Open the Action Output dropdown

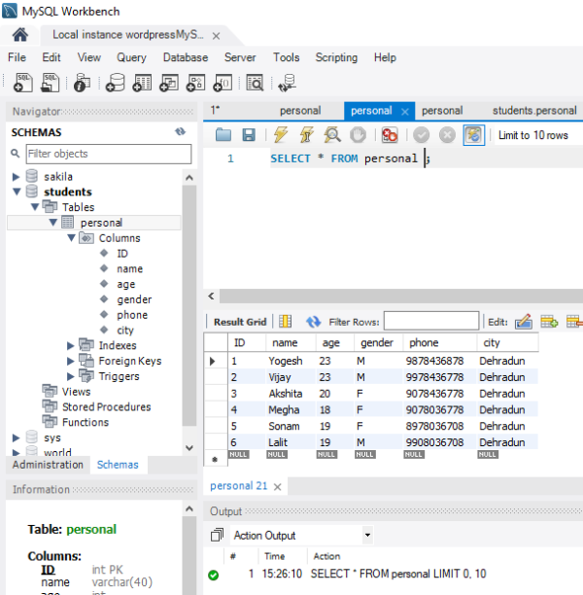(367, 535)
